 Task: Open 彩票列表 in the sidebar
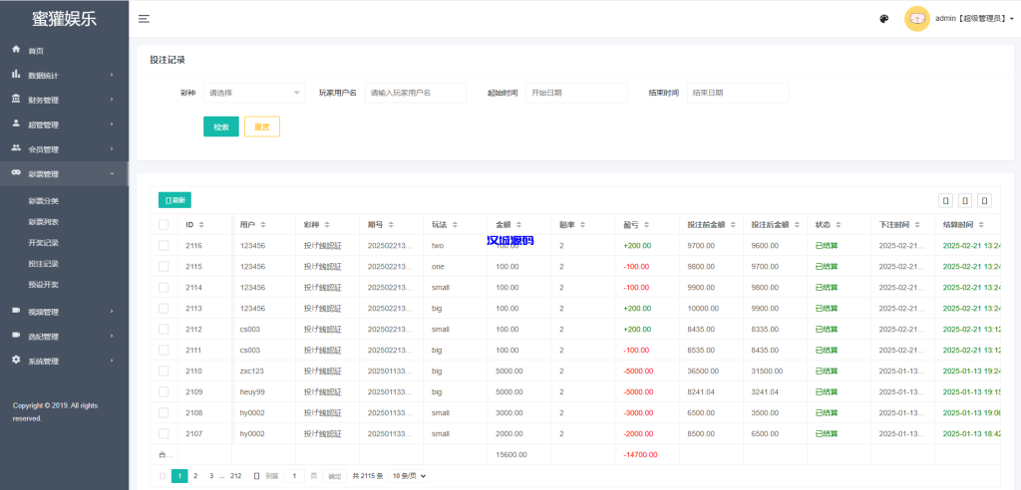pyautogui.click(x=44, y=222)
